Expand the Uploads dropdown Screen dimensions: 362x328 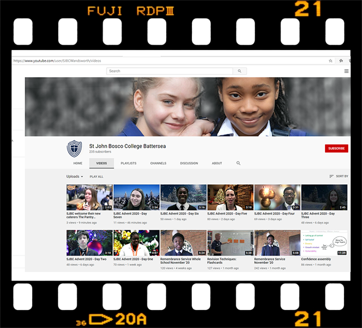(75, 177)
